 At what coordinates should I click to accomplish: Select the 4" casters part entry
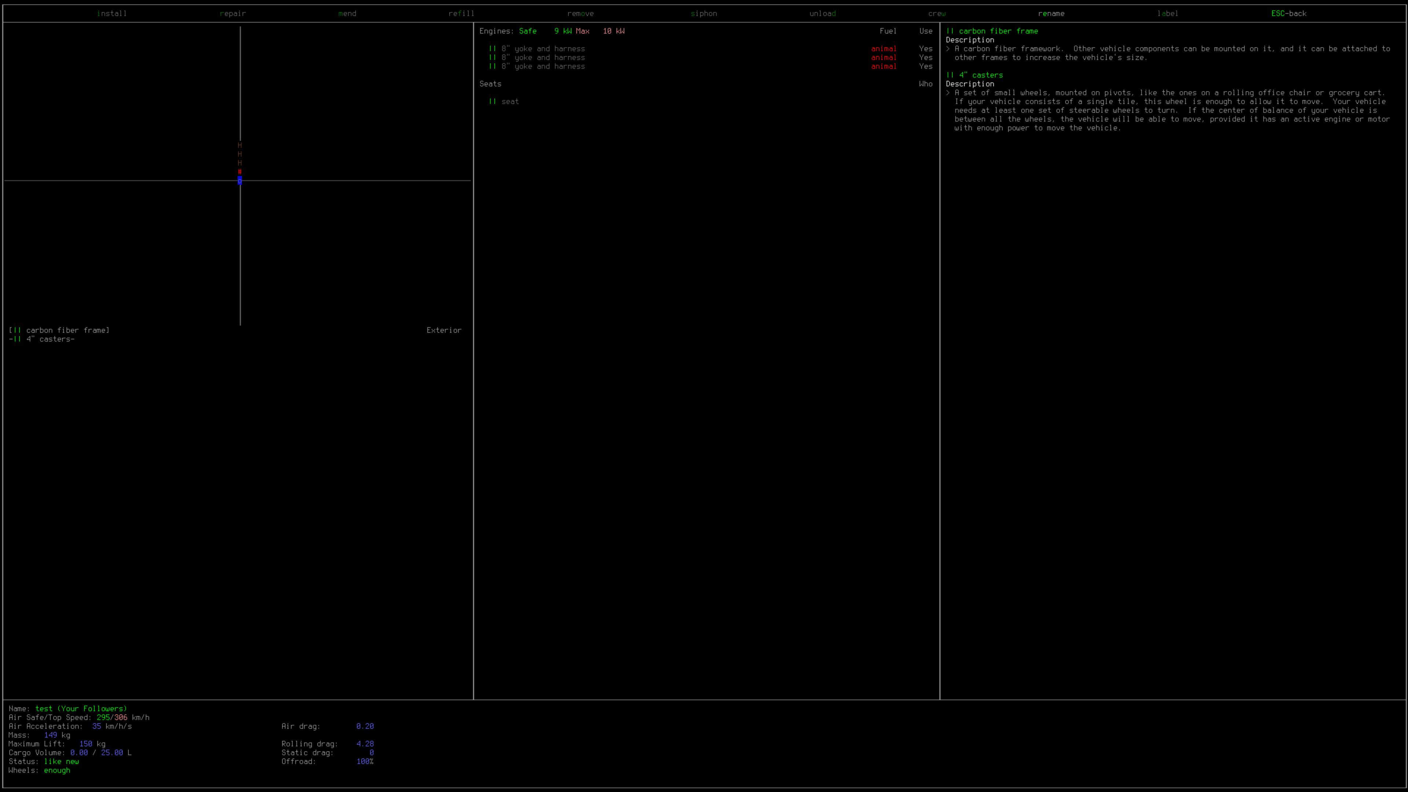(x=41, y=339)
